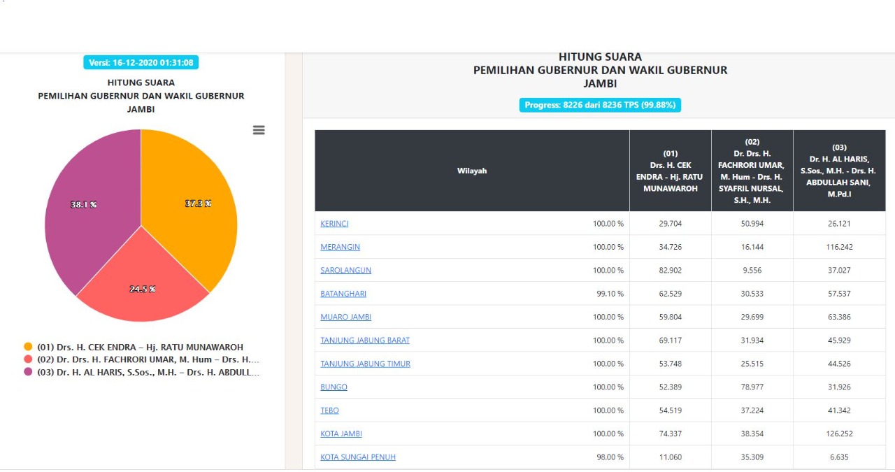The width and height of the screenshot is (895, 472).
Task: Toggle legend entry for candidate 01 Cek Endra
Action: click(x=140, y=347)
